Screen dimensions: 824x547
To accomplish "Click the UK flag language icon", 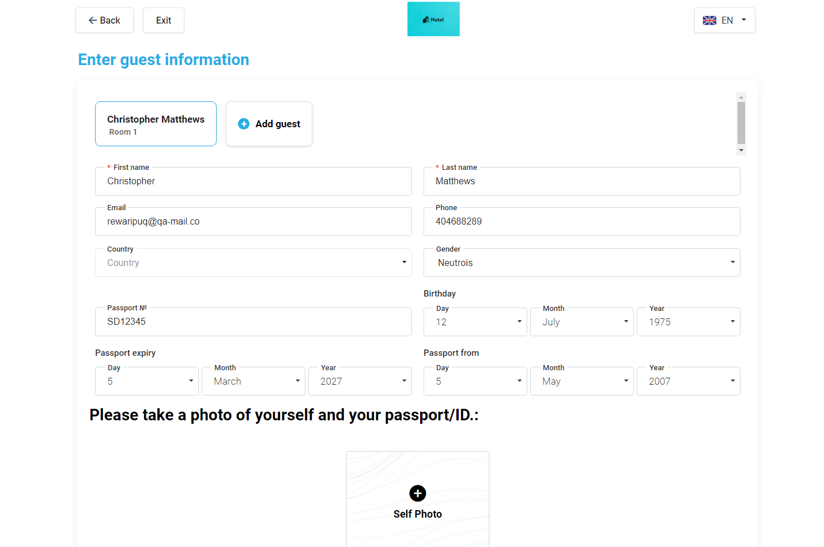I will [709, 20].
